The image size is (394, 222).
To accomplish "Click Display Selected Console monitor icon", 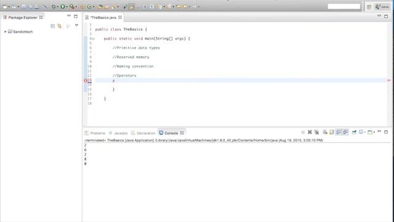I will tap(361, 132).
